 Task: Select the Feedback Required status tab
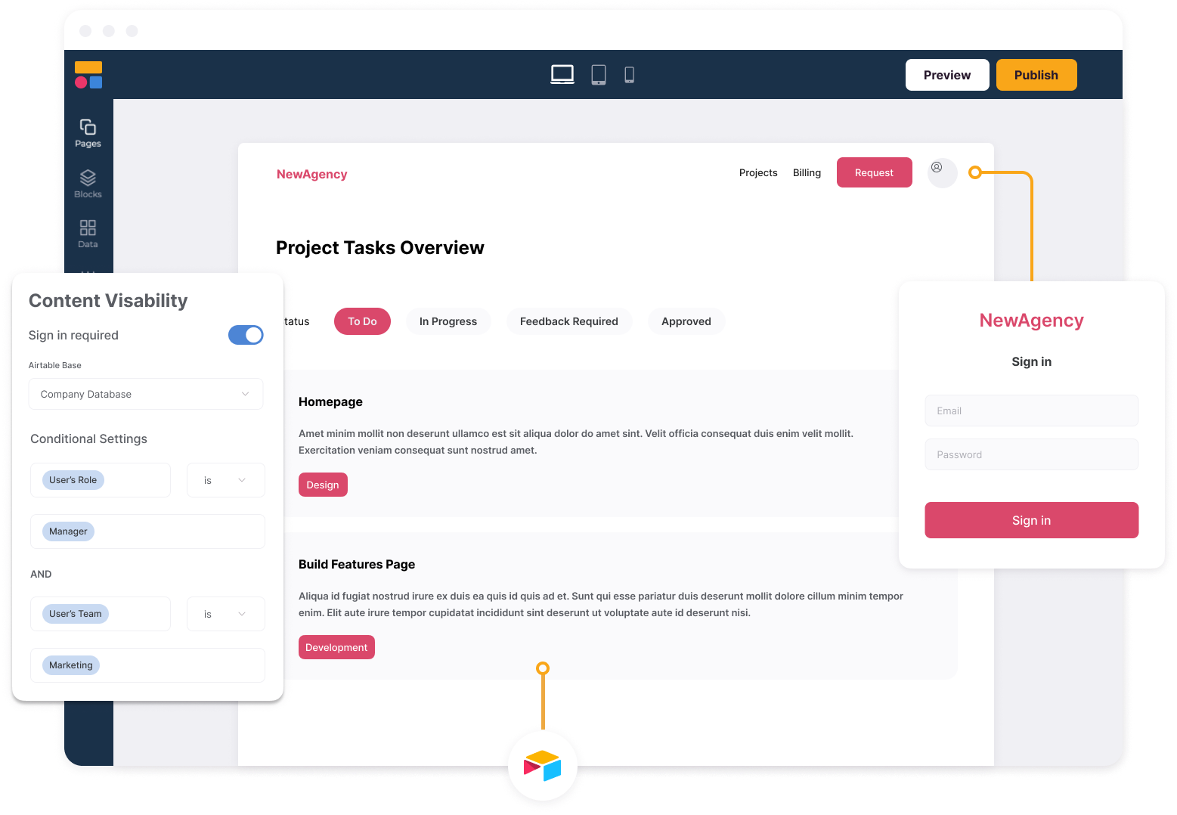pyautogui.click(x=569, y=321)
